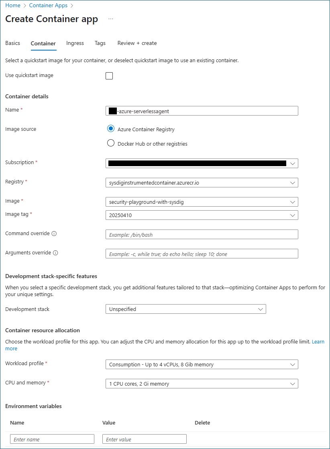Screen dimensions: 330x449
Task: Click the Command override info icon
Action: pyautogui.click(x=54, y=234)
